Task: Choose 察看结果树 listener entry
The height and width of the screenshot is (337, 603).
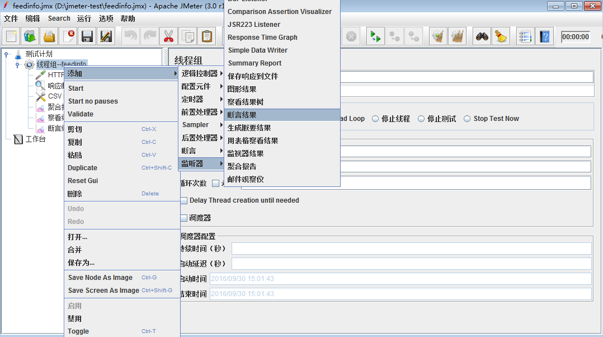Action: [x=282, y=102]
